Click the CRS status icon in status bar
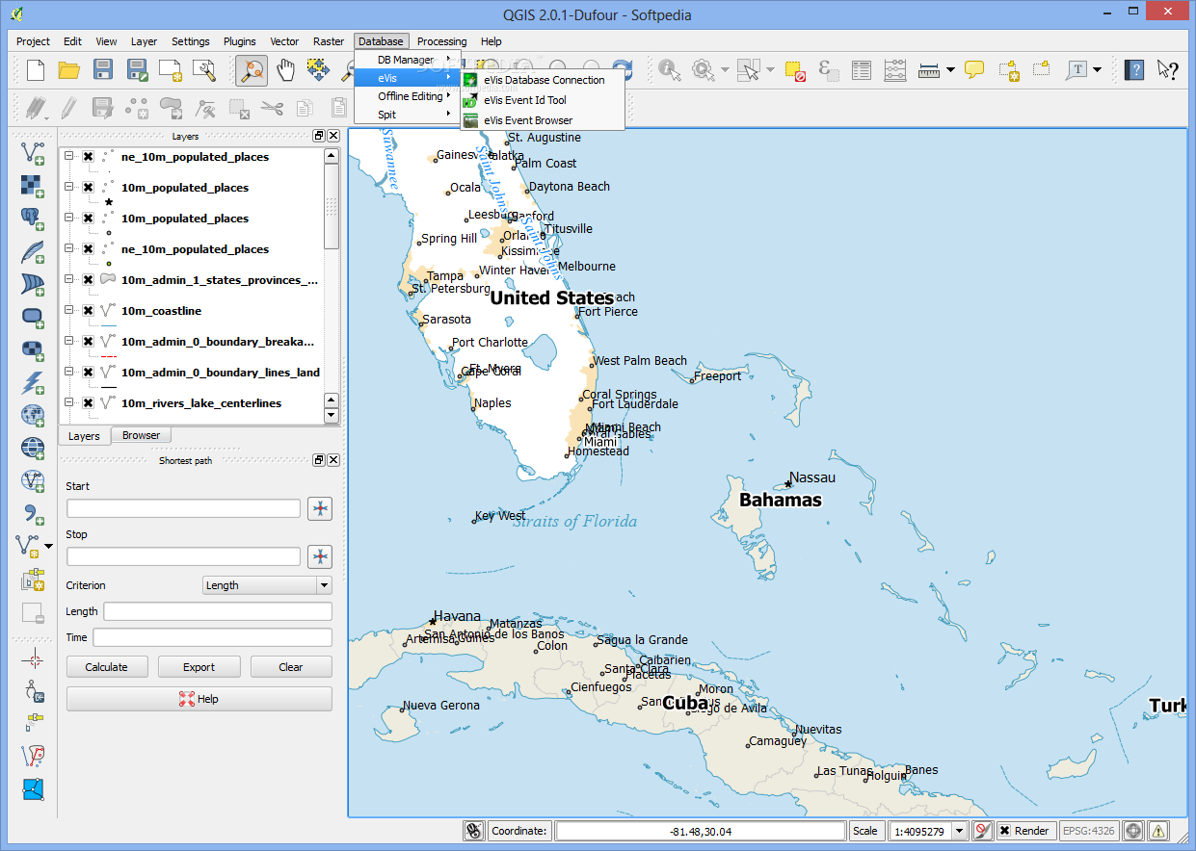1196x851 pixels. 1133,830
